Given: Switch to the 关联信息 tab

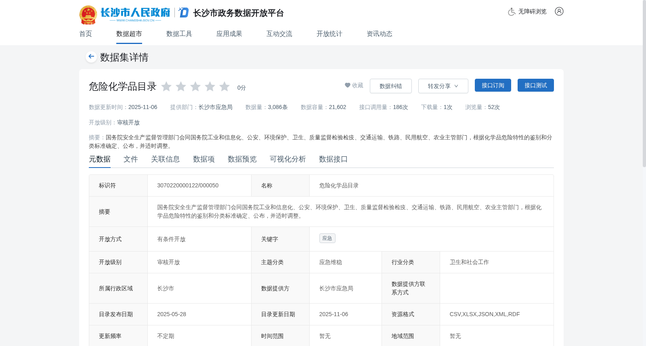Looking at the screenshot, I should click(166, 159).
